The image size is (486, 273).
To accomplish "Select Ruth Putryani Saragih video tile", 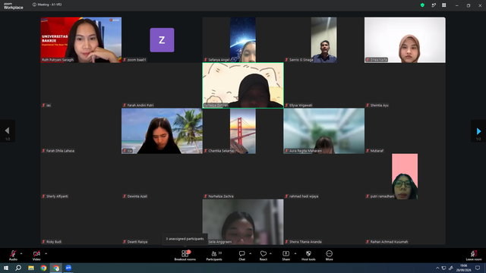I will tap(81, 40).
